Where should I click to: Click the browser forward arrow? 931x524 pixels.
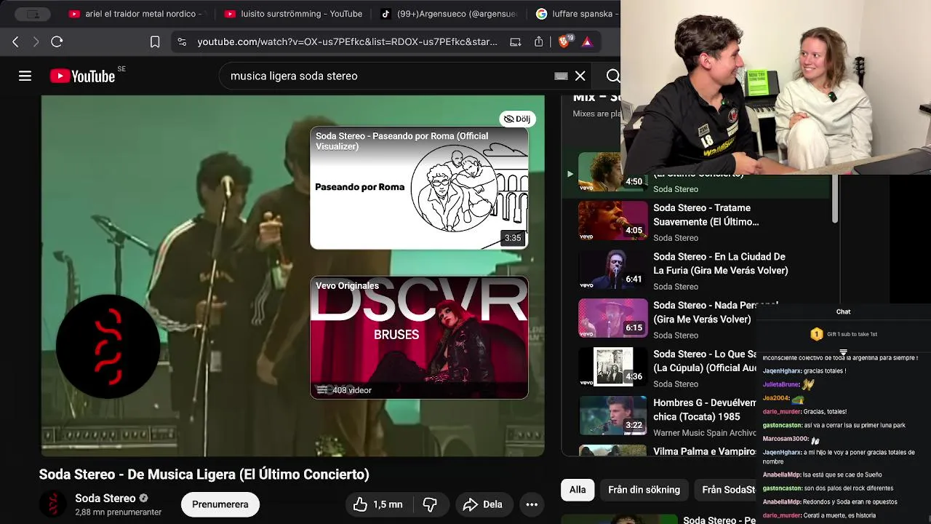point(36,42)
